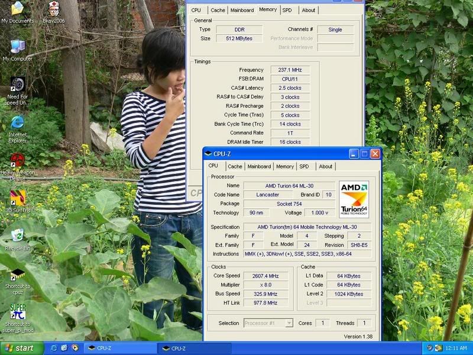This screenshot has width=473, height=355.
Task: Click the Version 1.38 label
Action: [358, 337]
